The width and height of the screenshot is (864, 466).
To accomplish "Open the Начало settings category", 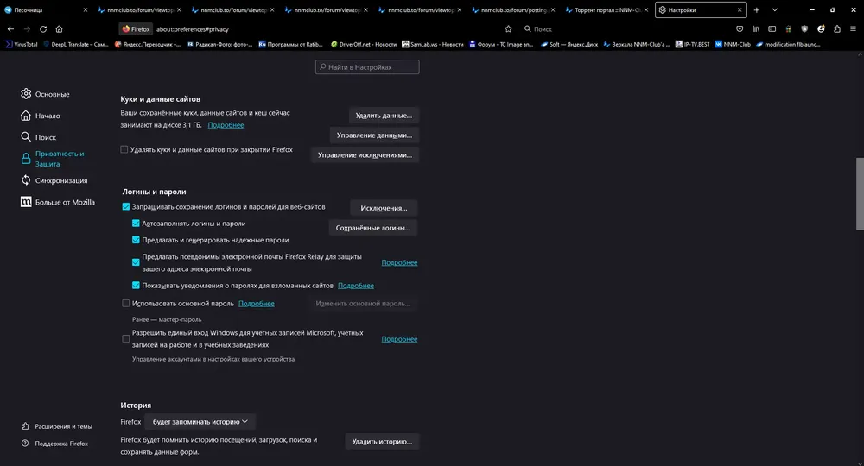I will [x=41, y=116].
